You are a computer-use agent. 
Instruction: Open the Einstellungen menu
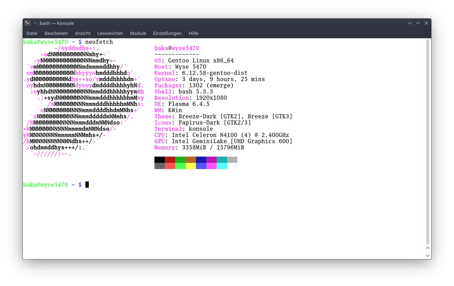click(167, 33)
